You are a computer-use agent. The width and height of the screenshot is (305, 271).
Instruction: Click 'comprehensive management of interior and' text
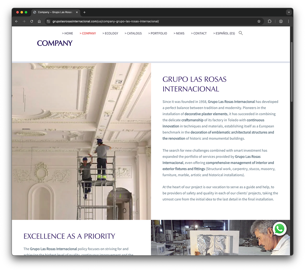click(x=240, y=163)
